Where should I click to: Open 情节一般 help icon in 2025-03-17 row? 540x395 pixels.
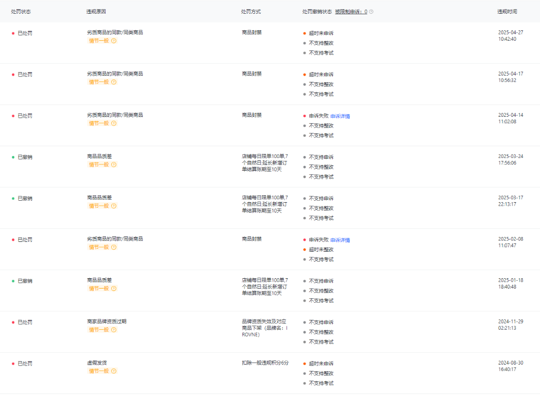[x=114, y=206]
